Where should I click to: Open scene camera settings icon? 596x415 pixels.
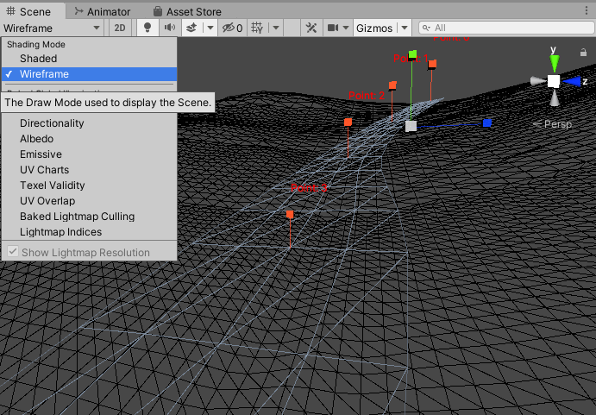point(333,28)
